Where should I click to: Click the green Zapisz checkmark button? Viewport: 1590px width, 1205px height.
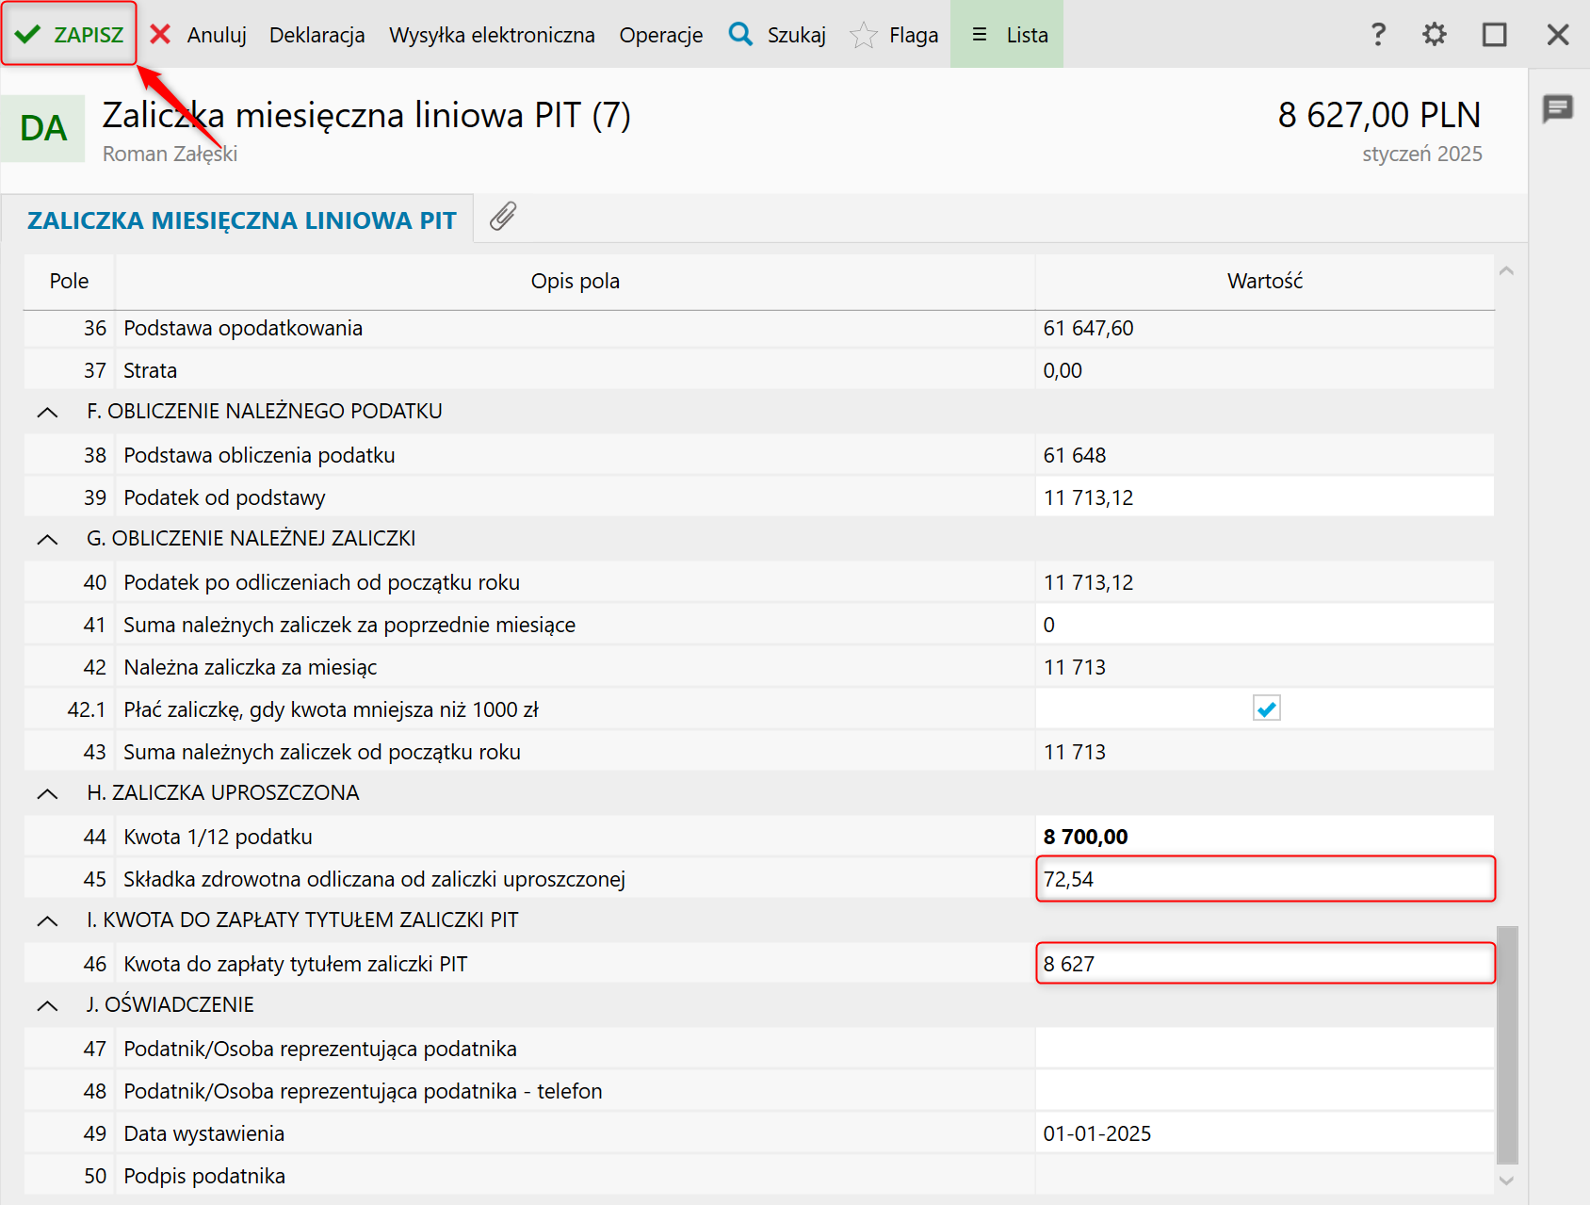coord(69,35)
